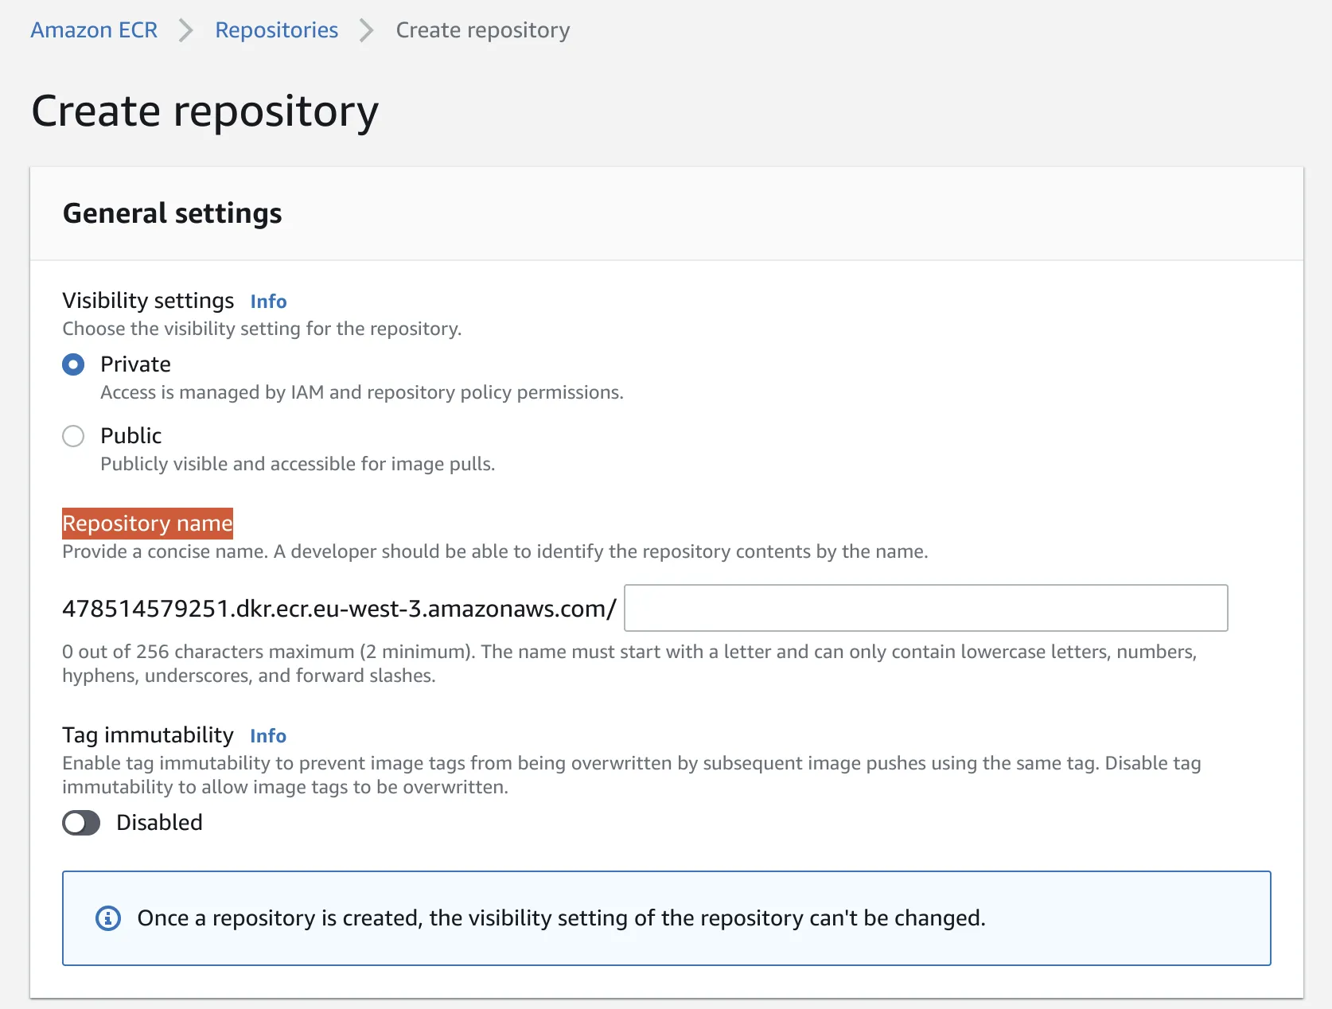Select the registry URL text before the name field

pos(338,609)
